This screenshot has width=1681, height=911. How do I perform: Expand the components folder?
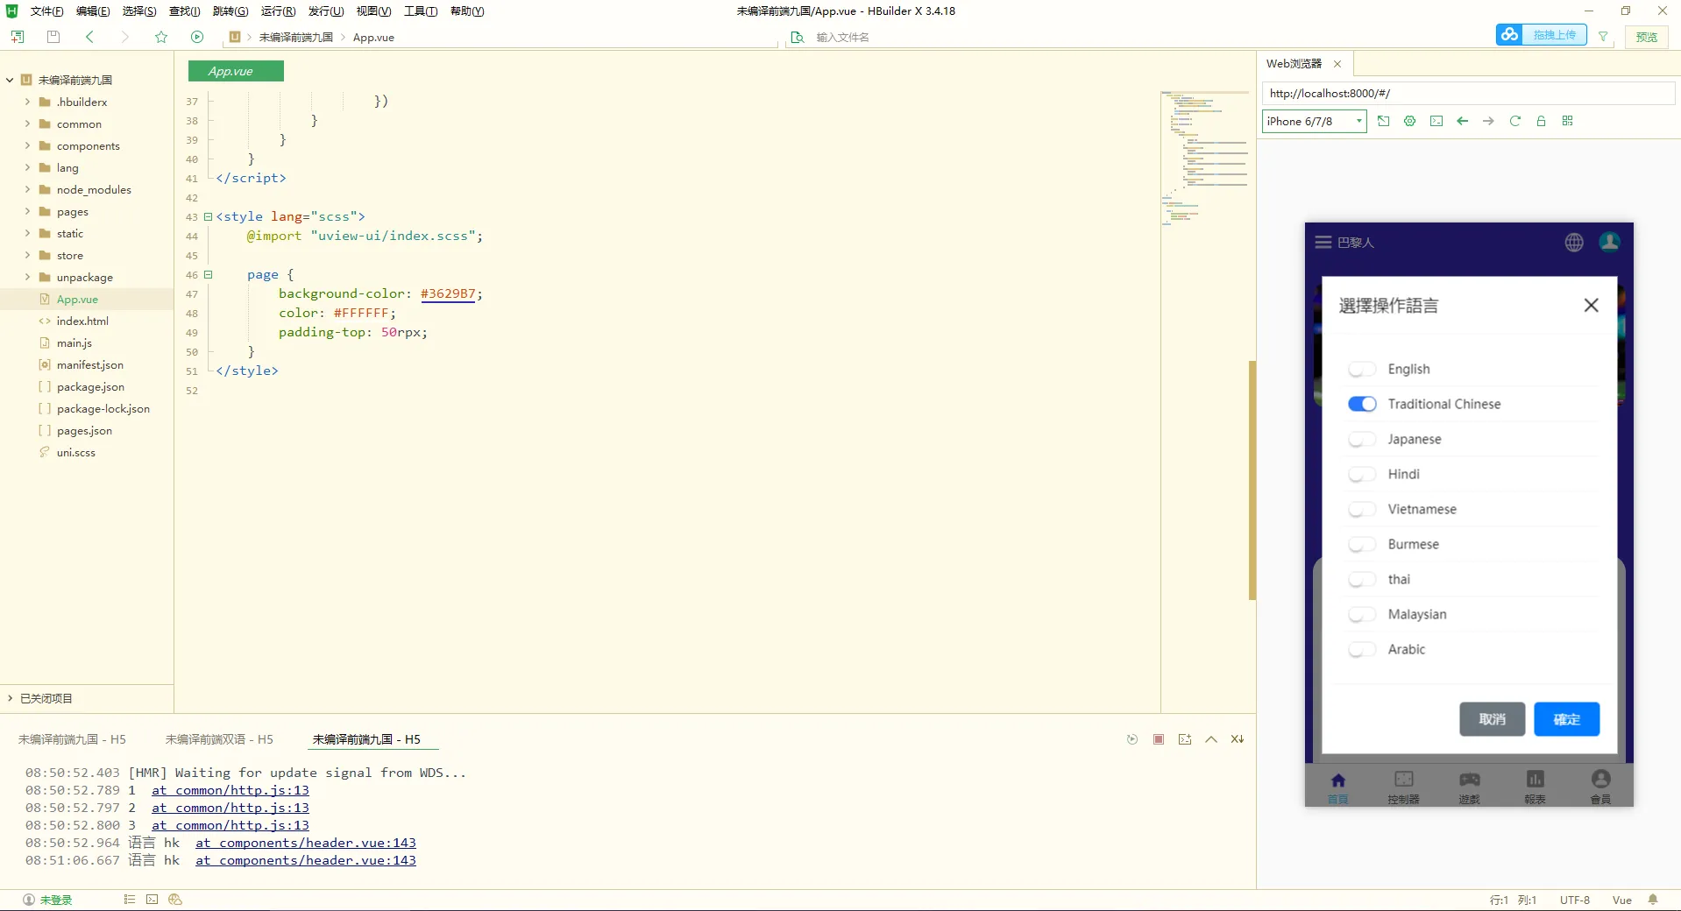[x=27, y=145]
